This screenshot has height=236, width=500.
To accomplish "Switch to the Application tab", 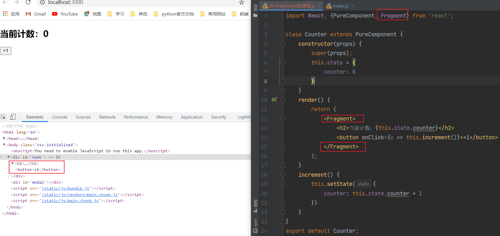I will pyautogui.click(x=192, y=117).
